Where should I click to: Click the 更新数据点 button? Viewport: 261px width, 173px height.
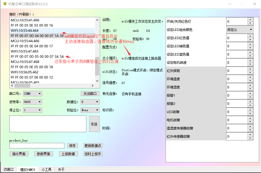[93, 145]
